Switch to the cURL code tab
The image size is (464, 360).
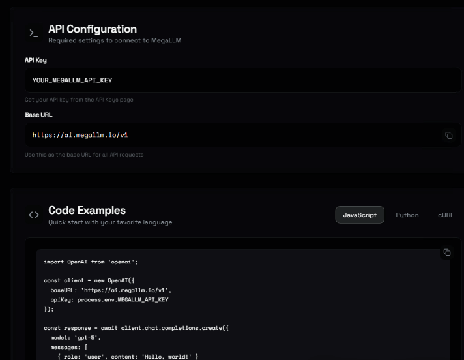click(446, 215)
